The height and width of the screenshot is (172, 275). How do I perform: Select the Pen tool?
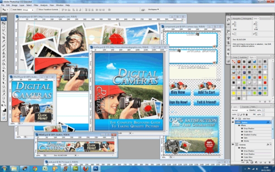[4, 75]
